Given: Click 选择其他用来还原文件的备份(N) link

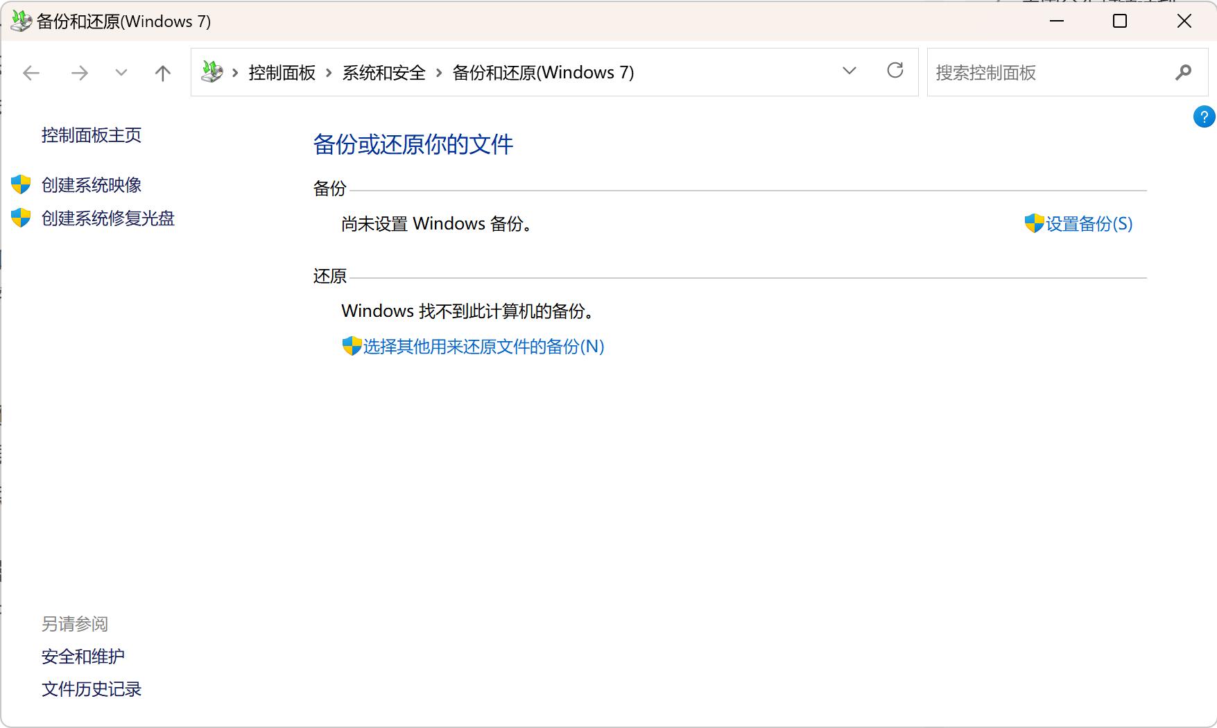Looking at the screenshot, I should click(483, 346).
